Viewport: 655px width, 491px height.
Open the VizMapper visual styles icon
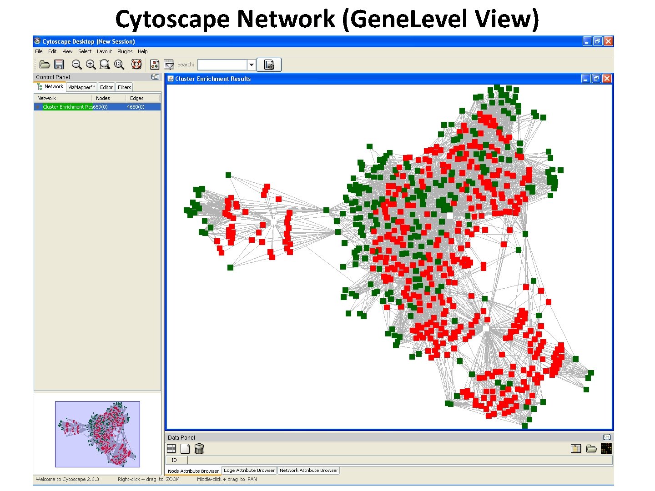click(155, 64)
